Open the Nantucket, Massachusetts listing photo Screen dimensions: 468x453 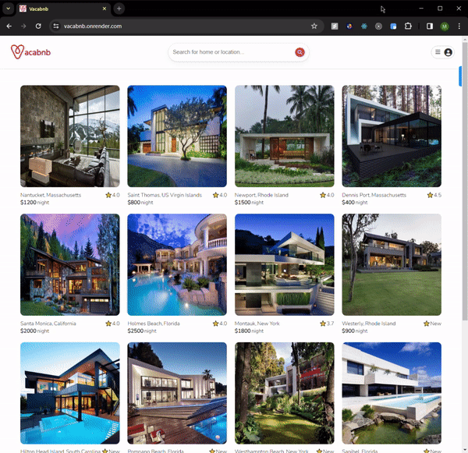tap(69, 136)
